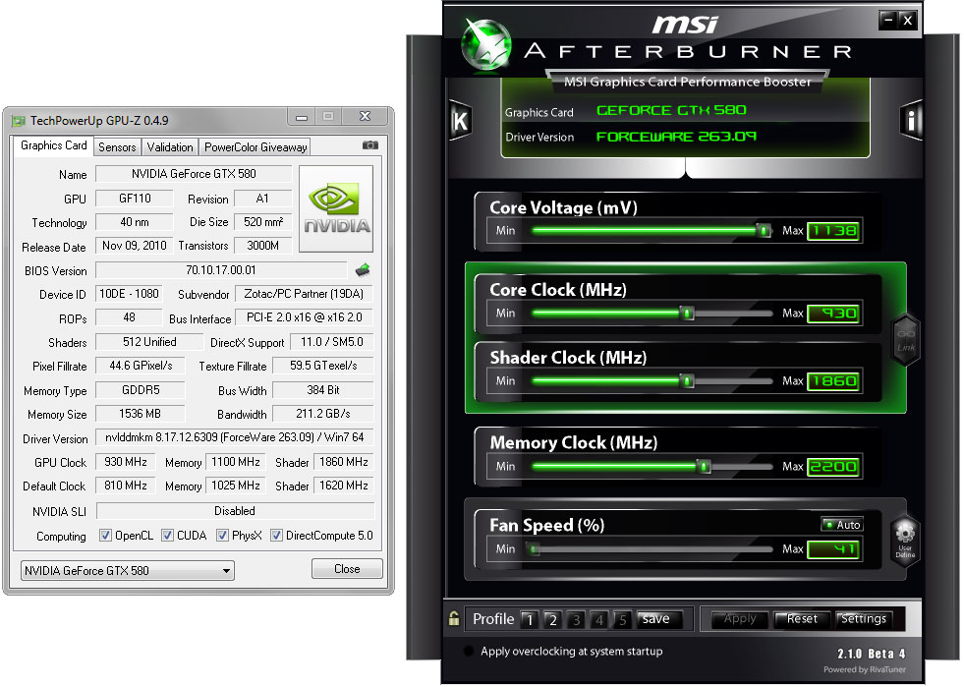
Task: Click the Driver Version field in GPU-Z
Action: pos(235,437)
